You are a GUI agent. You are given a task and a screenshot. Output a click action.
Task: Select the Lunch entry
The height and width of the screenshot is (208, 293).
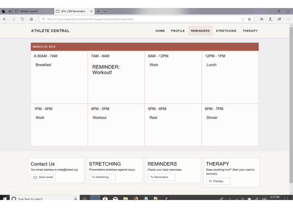(x=211, y=65)
